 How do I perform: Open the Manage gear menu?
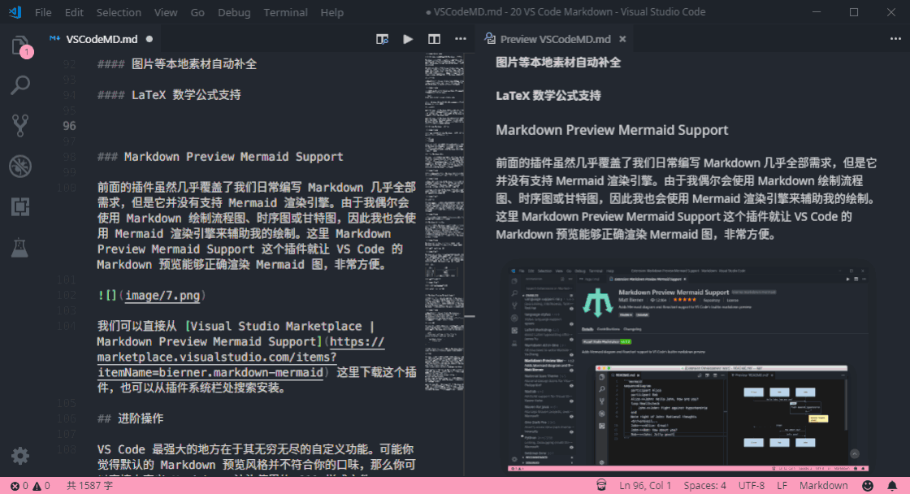(20, 456)
